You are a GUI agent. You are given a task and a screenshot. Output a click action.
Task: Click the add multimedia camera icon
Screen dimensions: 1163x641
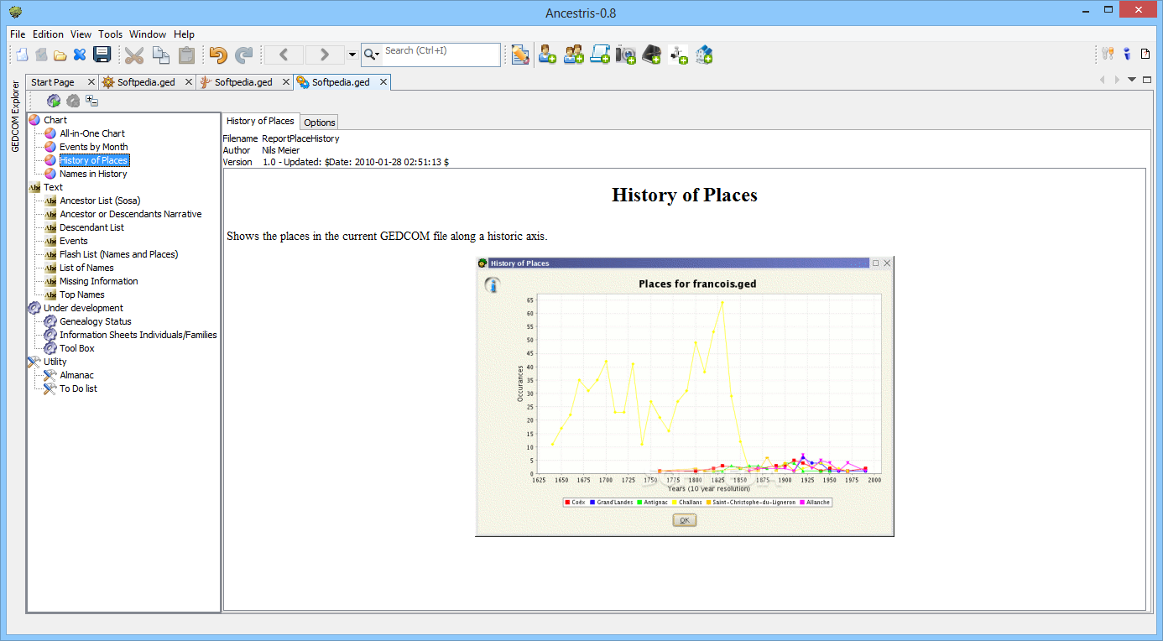pyautogui.click(x=626, y=55)
